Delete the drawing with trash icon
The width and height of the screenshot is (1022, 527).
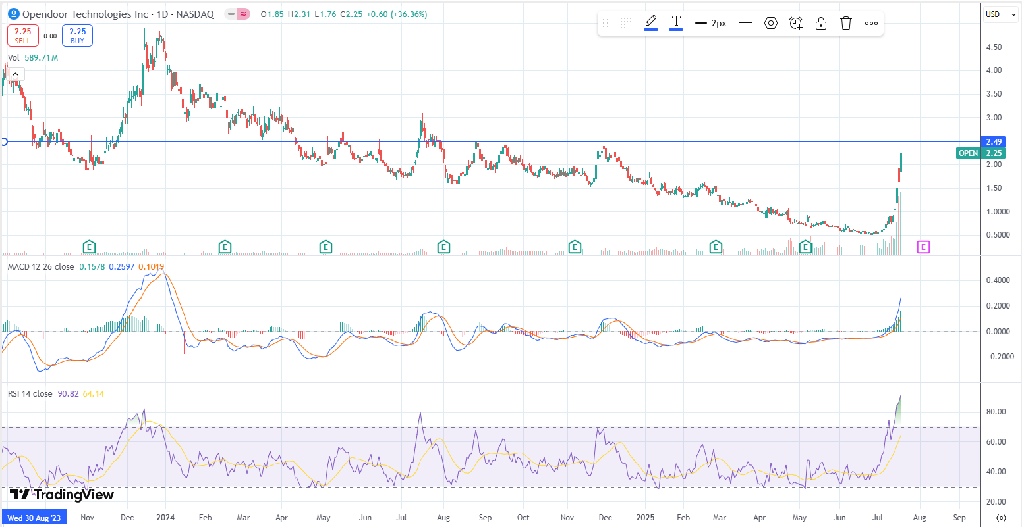click(846, 24)
